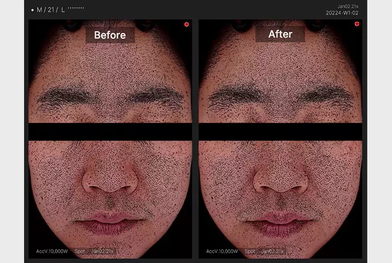This screenshot has width=392, height=263.
Task: Click the bullet dot before patient info
Action: pos(32,11)
